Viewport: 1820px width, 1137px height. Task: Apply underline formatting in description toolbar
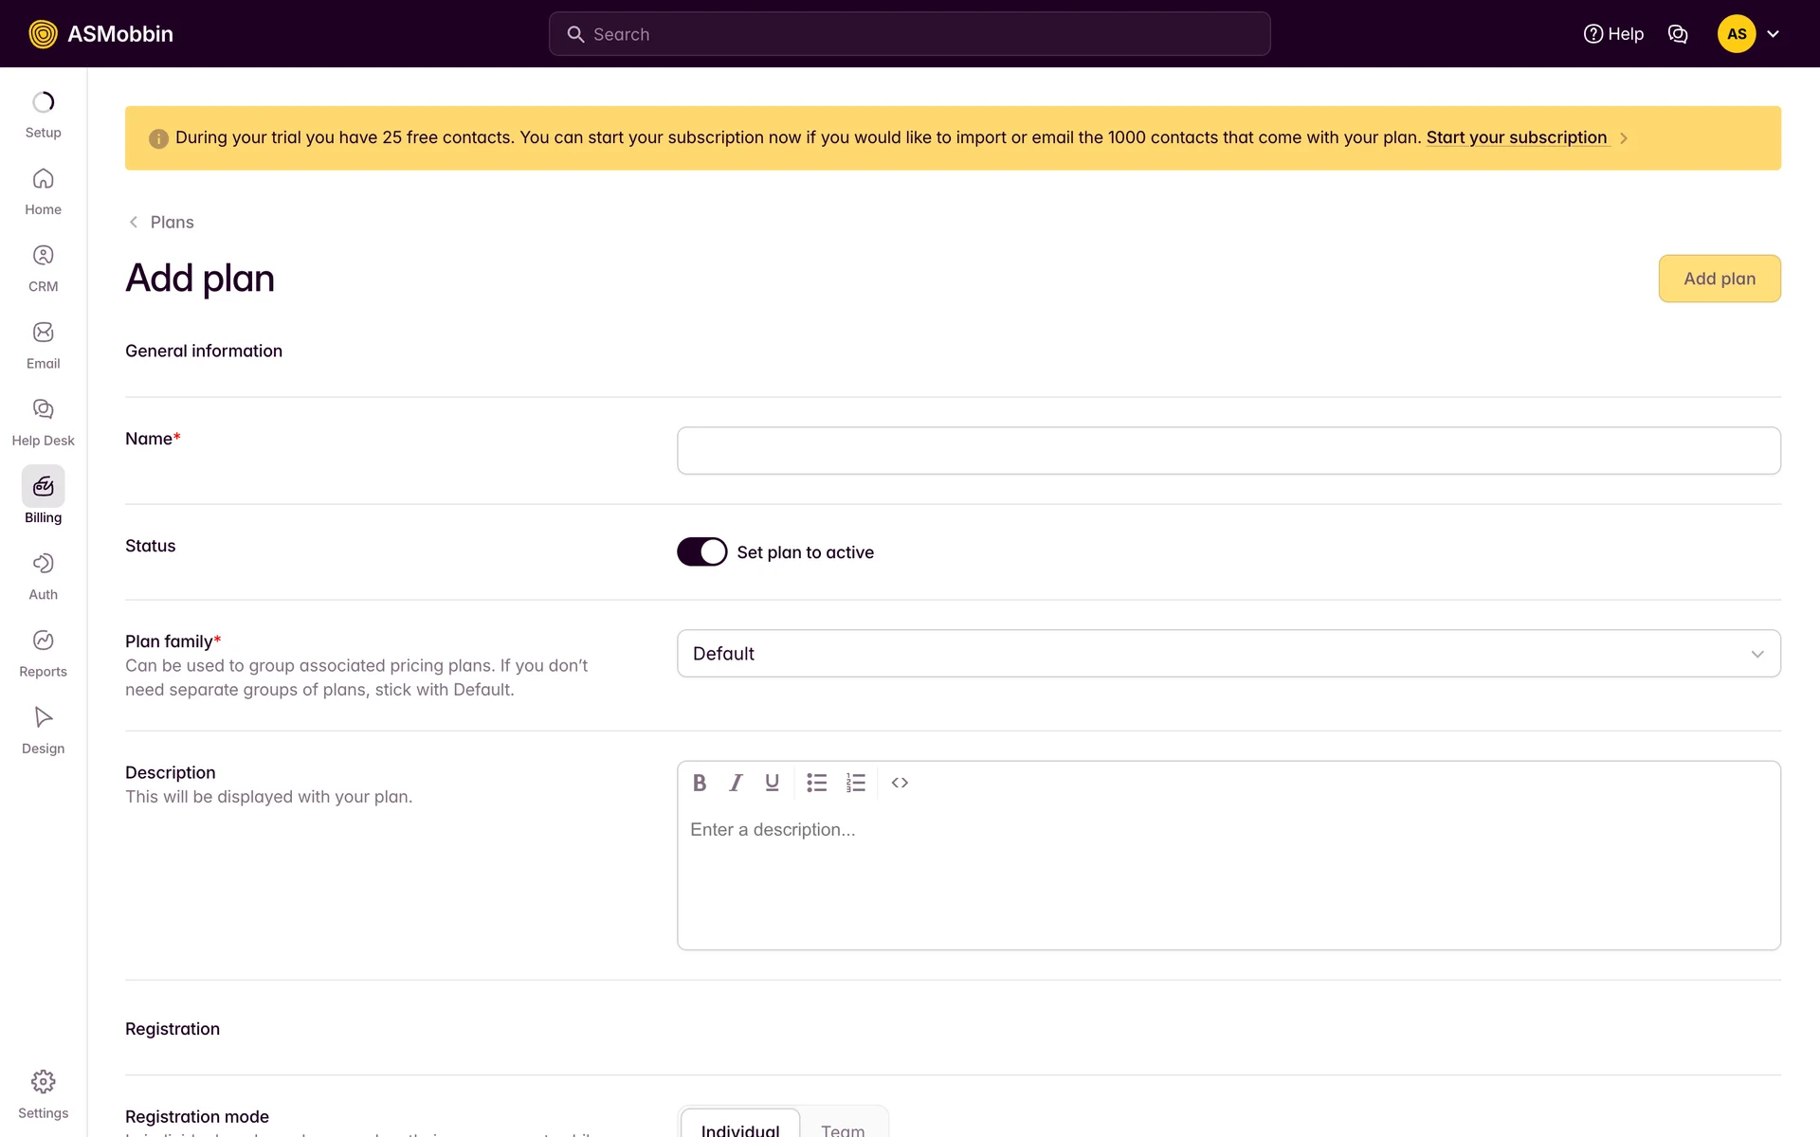pos(772,783)
